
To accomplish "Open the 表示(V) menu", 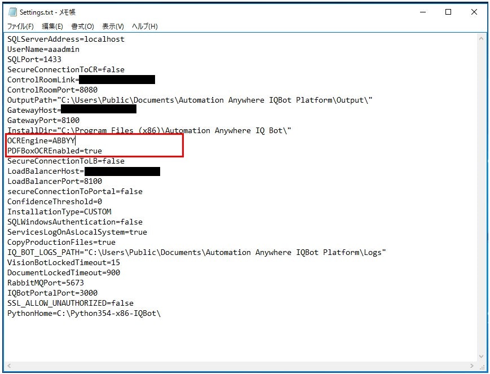I will [113, 27].
